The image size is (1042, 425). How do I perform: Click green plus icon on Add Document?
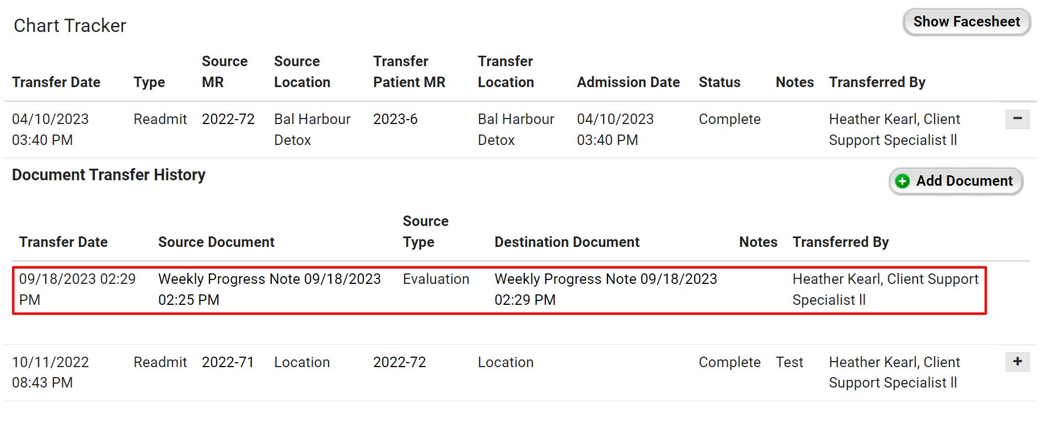point(903,181)
